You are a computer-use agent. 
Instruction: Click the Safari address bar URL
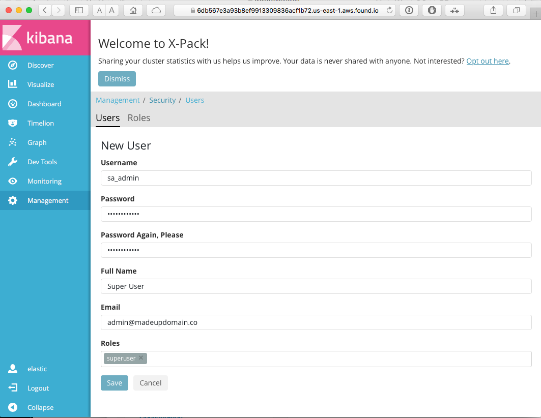coord(288,10)
